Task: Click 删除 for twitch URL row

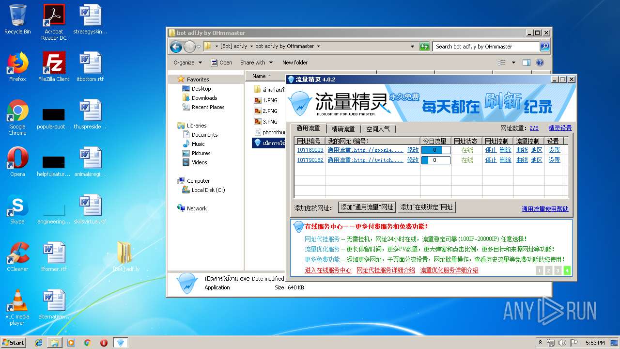Action: (x=505, y=160)
